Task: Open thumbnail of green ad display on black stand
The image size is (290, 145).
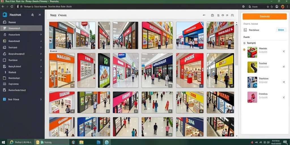Action: [x=104, y=70]
